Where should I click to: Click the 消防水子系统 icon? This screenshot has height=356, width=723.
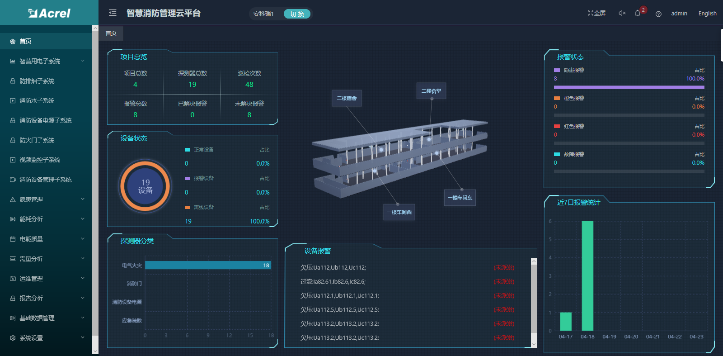click(x=13, y=100)
